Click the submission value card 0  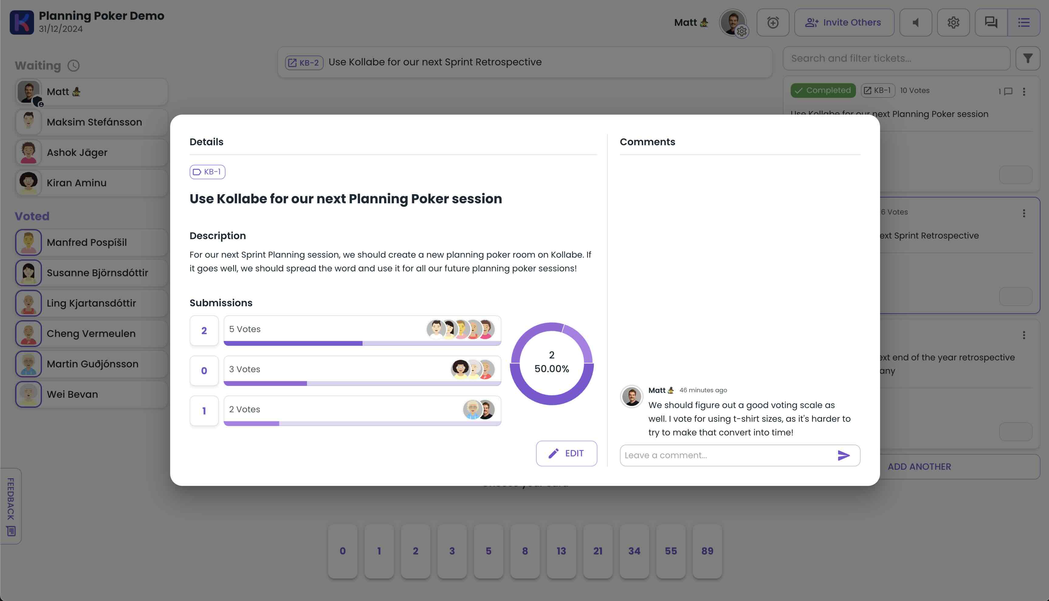[x=204, y=371]
